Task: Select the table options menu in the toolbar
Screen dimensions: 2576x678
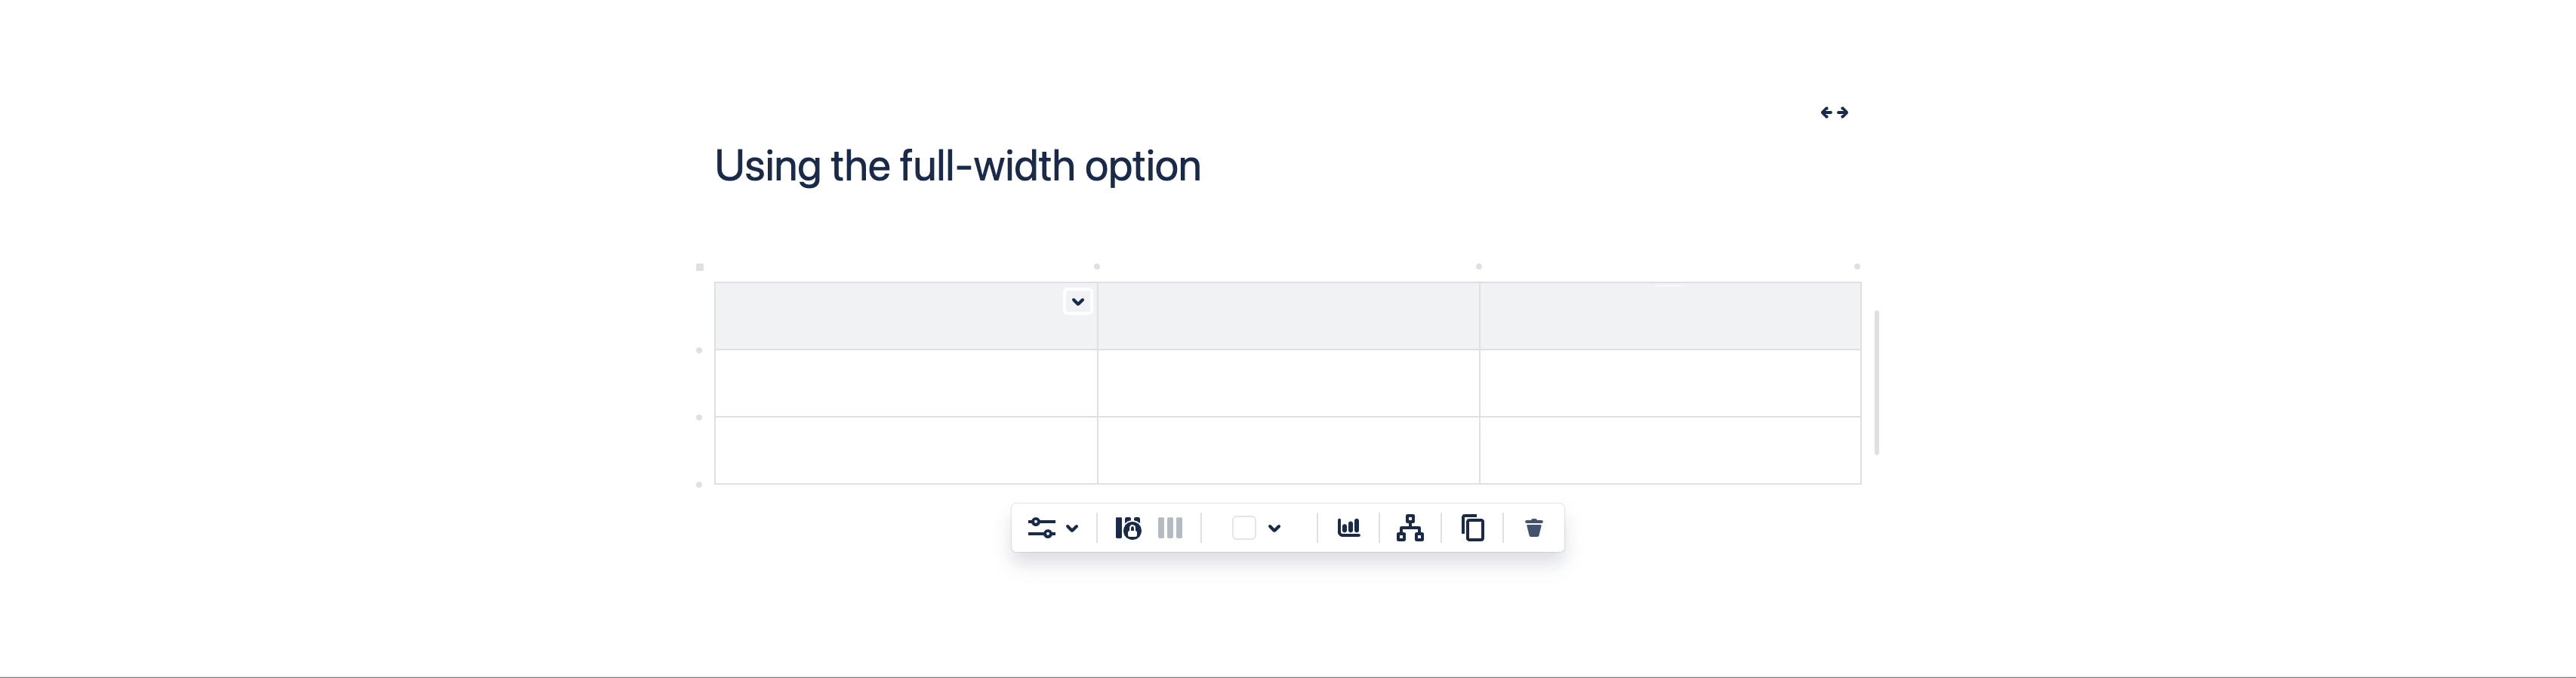Action: pos(1043,528)
